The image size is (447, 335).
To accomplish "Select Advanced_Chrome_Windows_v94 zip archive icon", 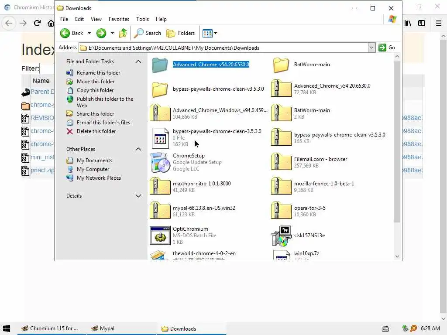I will click(x=160, y=113).
